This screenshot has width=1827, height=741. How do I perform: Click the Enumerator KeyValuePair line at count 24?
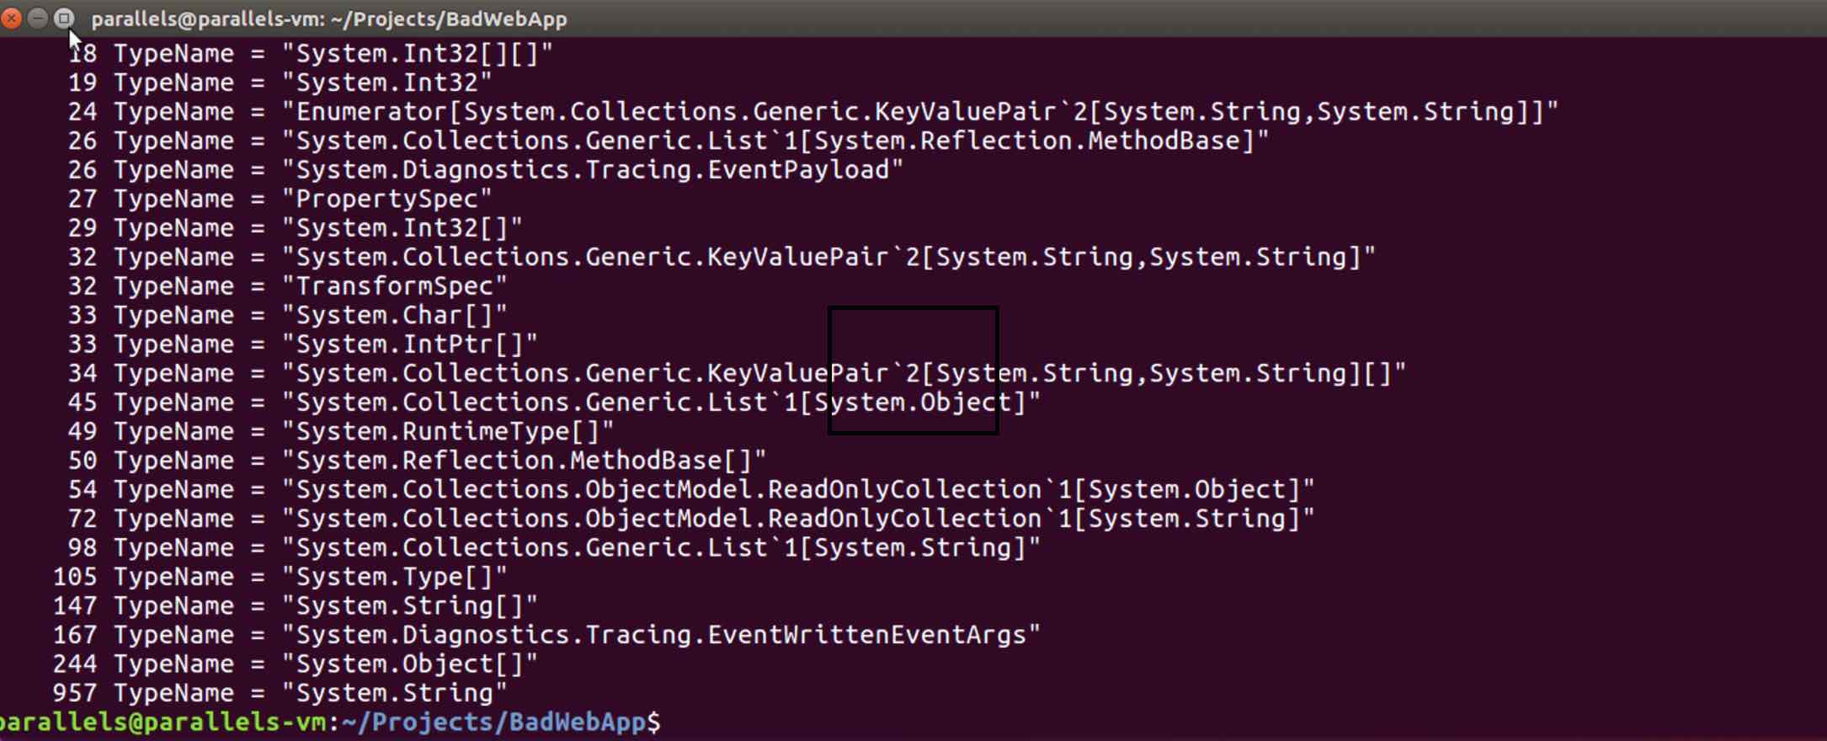click(919, 112)
